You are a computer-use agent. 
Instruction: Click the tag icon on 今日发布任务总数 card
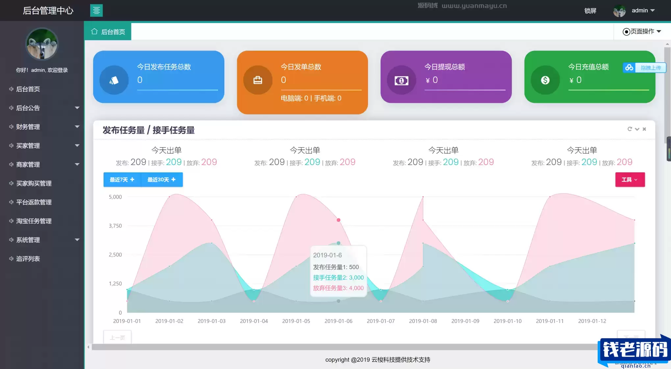[114, 80]
